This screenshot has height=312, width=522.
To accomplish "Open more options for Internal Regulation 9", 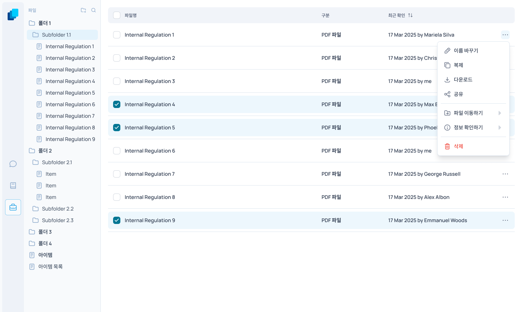I will [x=505, y=220].
